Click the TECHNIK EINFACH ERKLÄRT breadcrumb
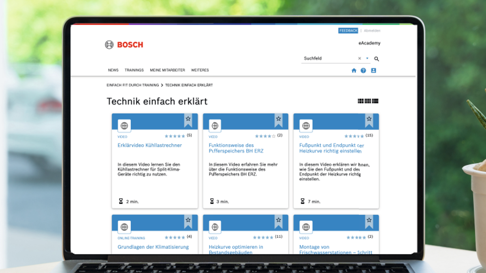This screenshot has height=273, width=486. pos(189,85)
